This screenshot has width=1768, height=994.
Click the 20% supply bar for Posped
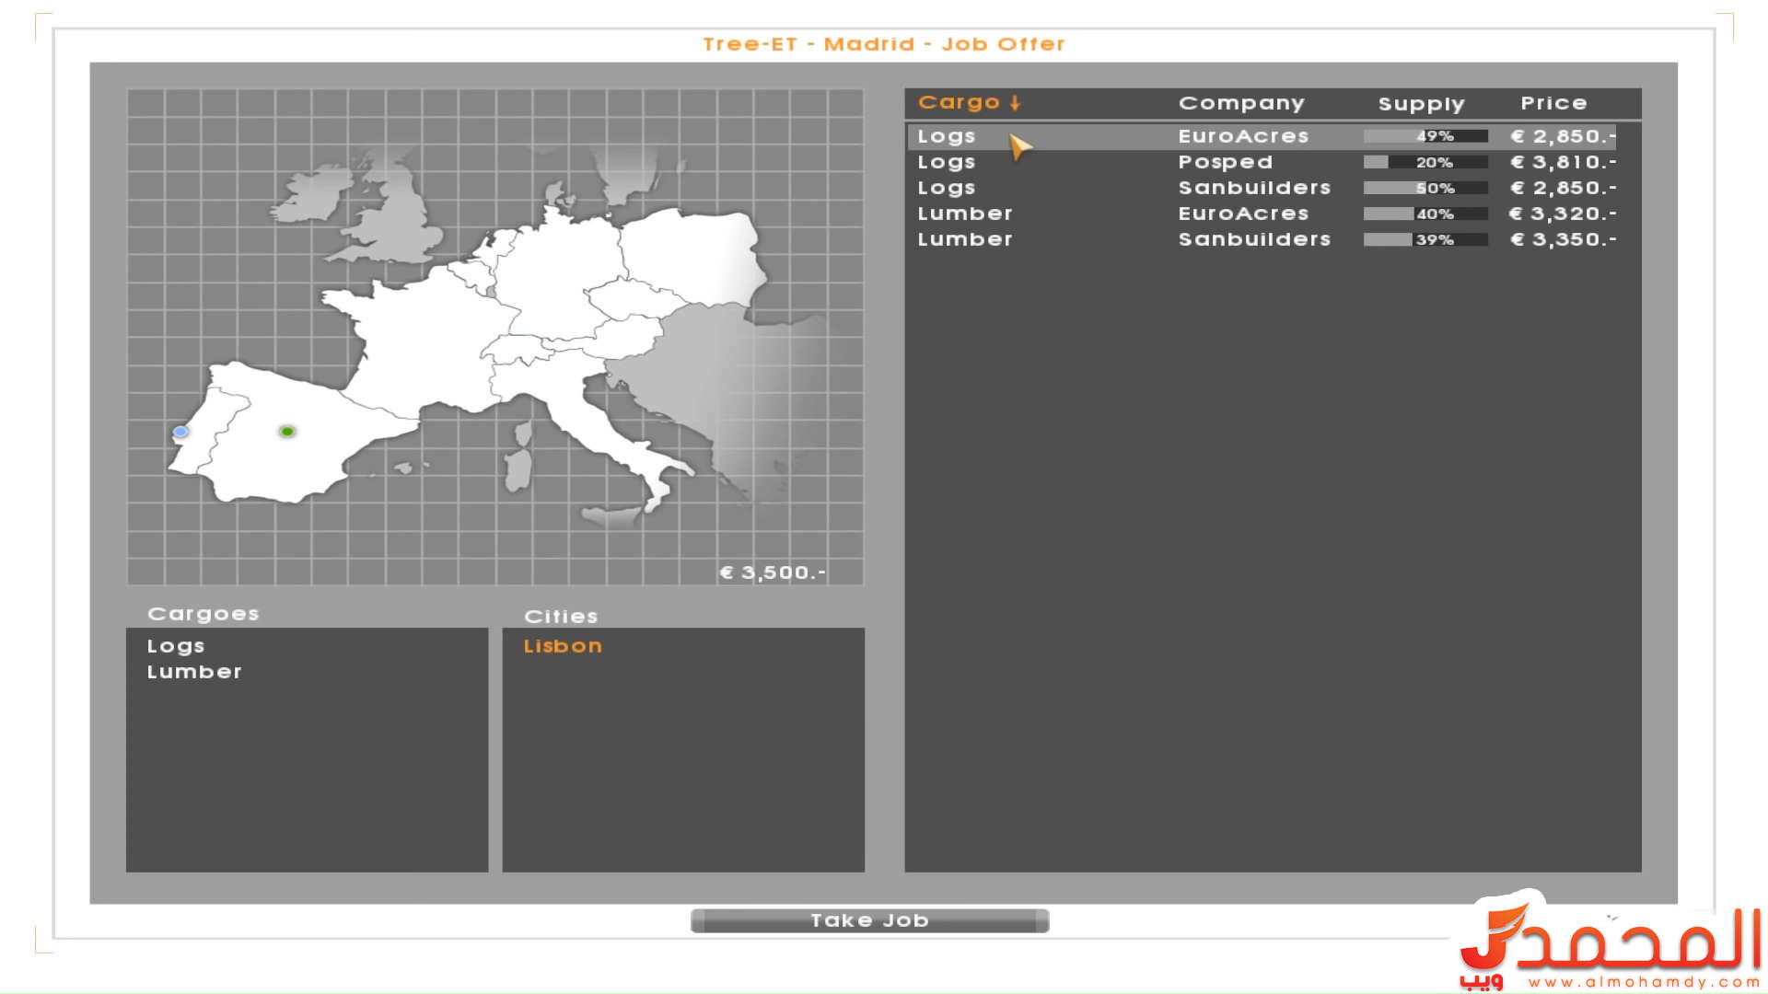click(x=1425, y=162)
